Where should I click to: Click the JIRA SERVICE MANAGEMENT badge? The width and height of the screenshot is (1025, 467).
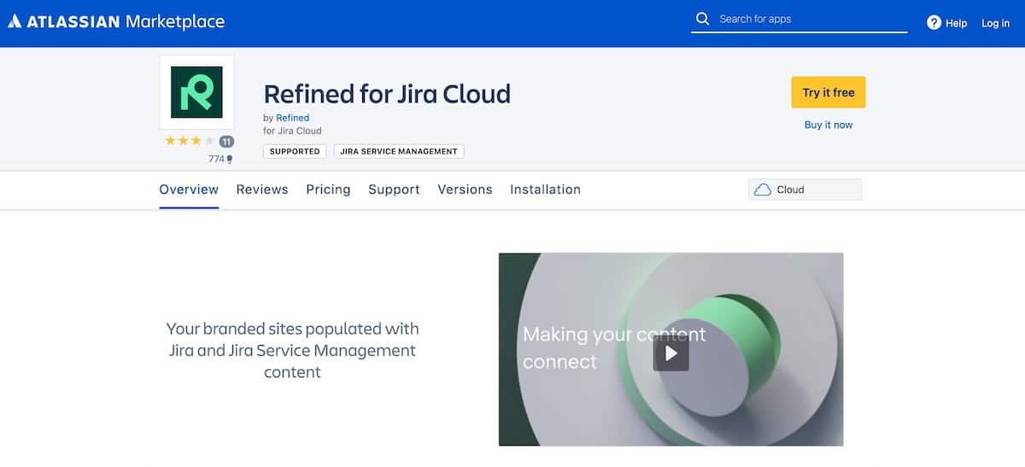tap(399, 151)
